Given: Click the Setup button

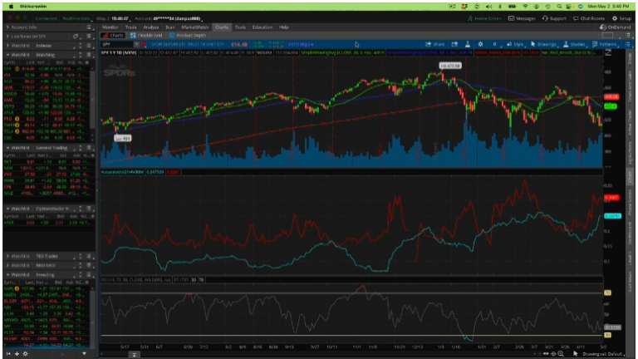Looking at the screenshot, I should pos(621,17).
